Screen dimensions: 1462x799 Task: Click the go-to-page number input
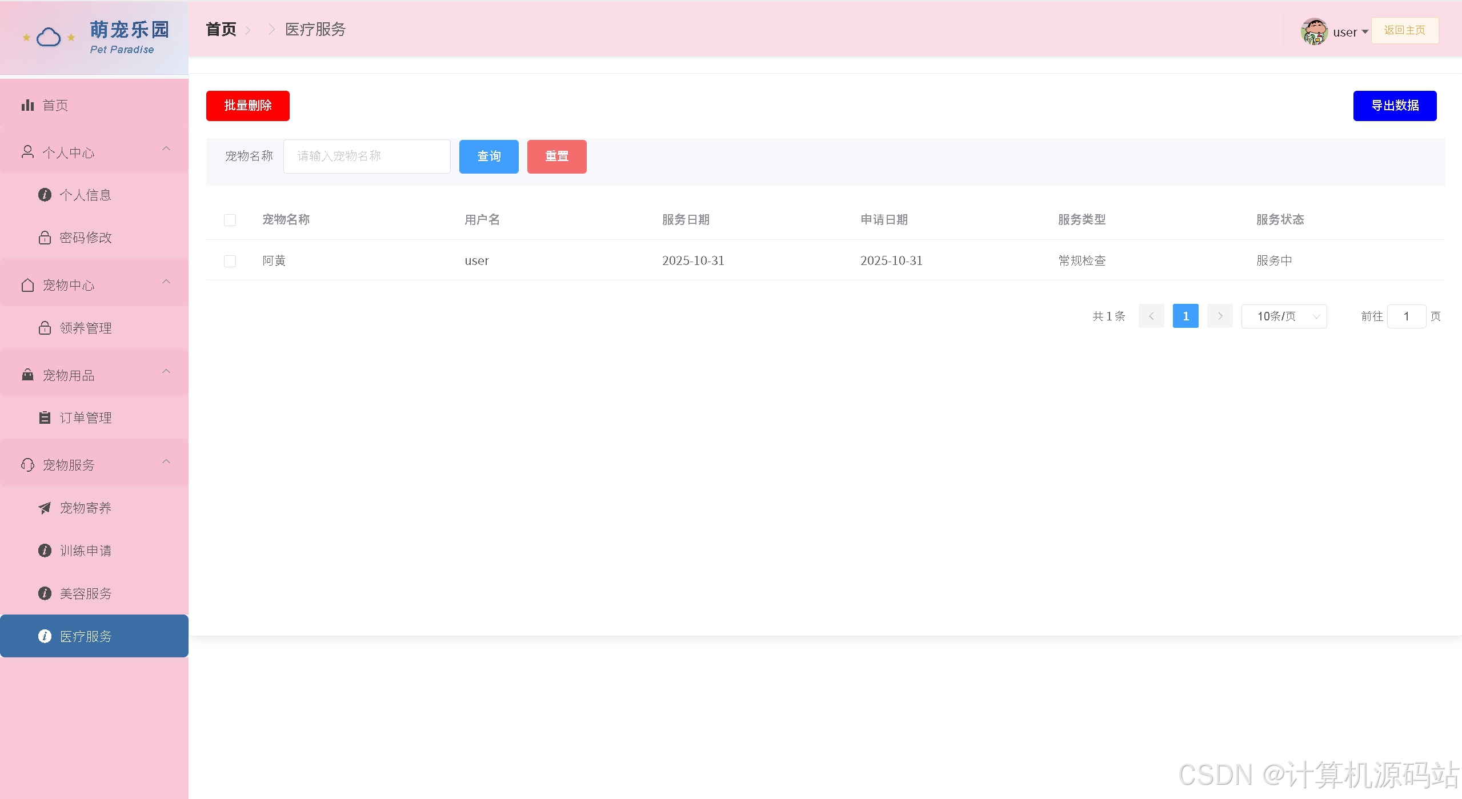click(1407, 316)
